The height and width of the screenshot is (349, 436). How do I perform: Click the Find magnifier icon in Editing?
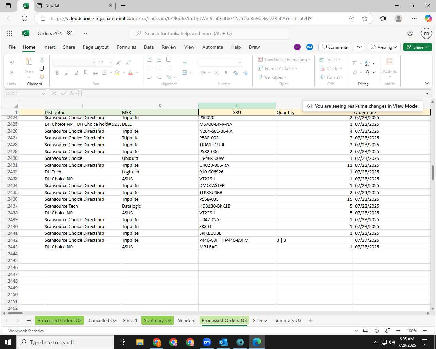[368, 72]
